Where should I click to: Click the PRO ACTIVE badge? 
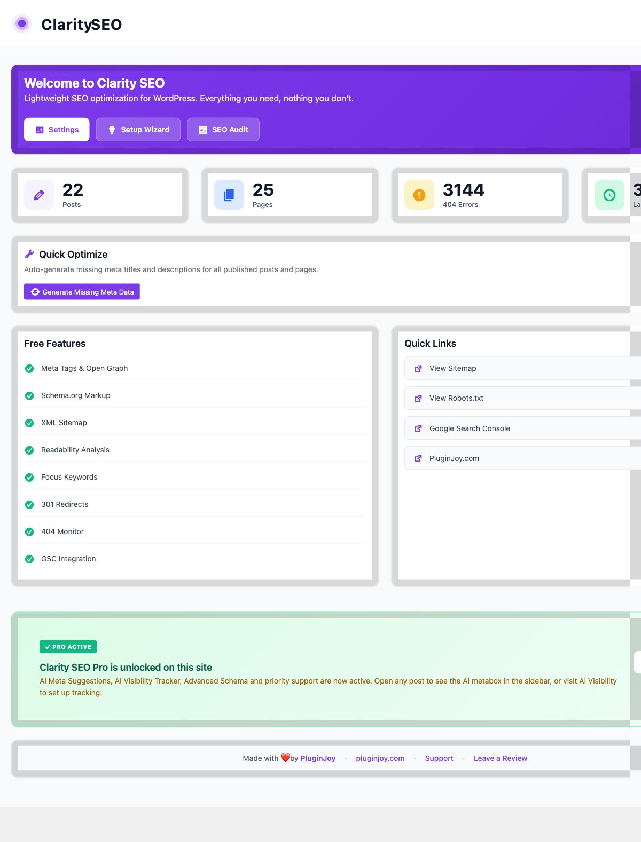tap(68, 647)
